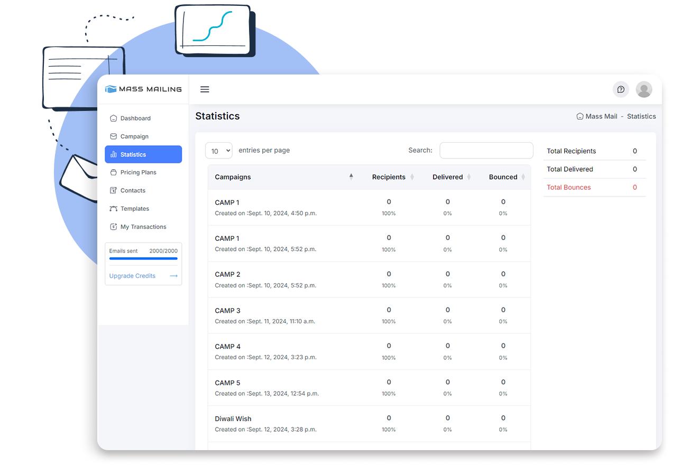Click the Mass Mailing logo
The image size is (681, 466).
click(143, 89)
